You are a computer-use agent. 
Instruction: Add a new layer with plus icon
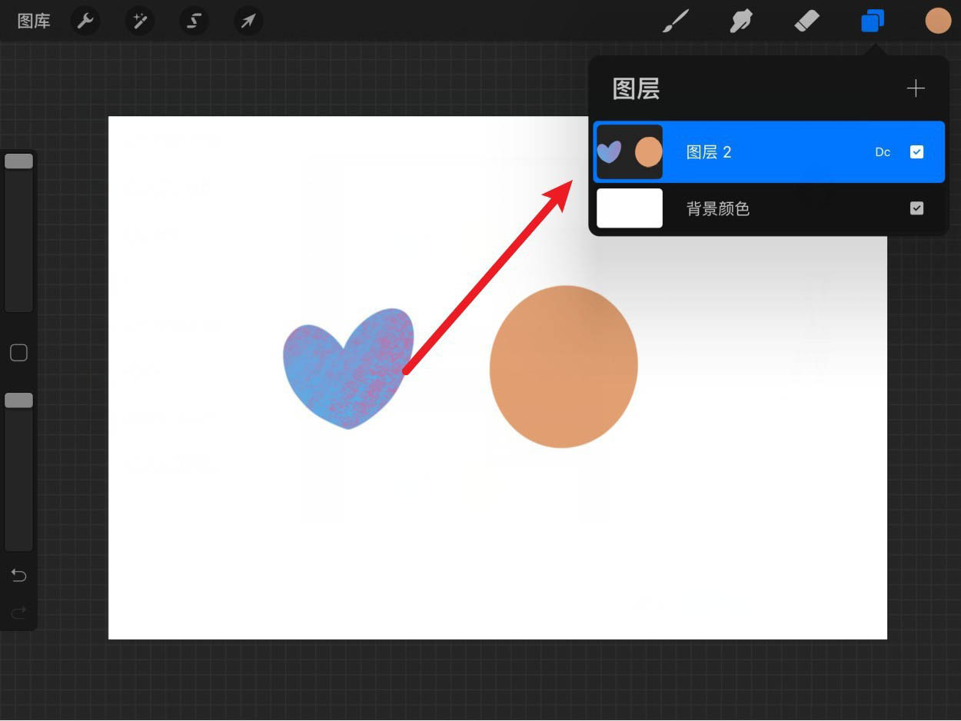coord(915,89)
